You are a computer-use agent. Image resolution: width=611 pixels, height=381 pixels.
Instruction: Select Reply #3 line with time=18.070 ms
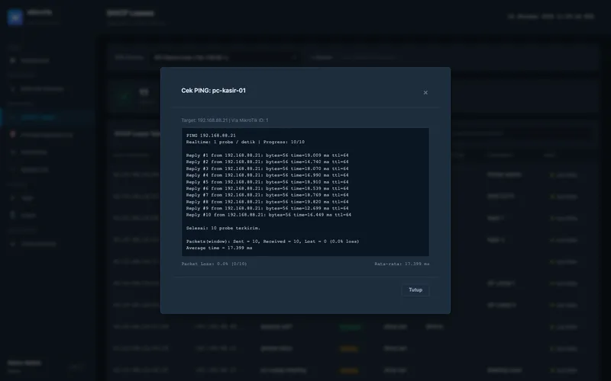pyautogui.click(x=267, y=168)
